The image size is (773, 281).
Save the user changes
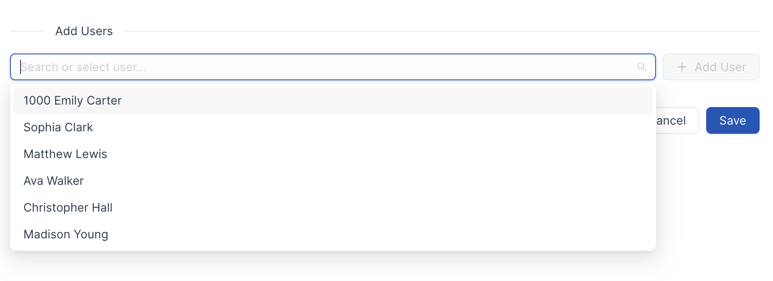click(x=732, y=120)
